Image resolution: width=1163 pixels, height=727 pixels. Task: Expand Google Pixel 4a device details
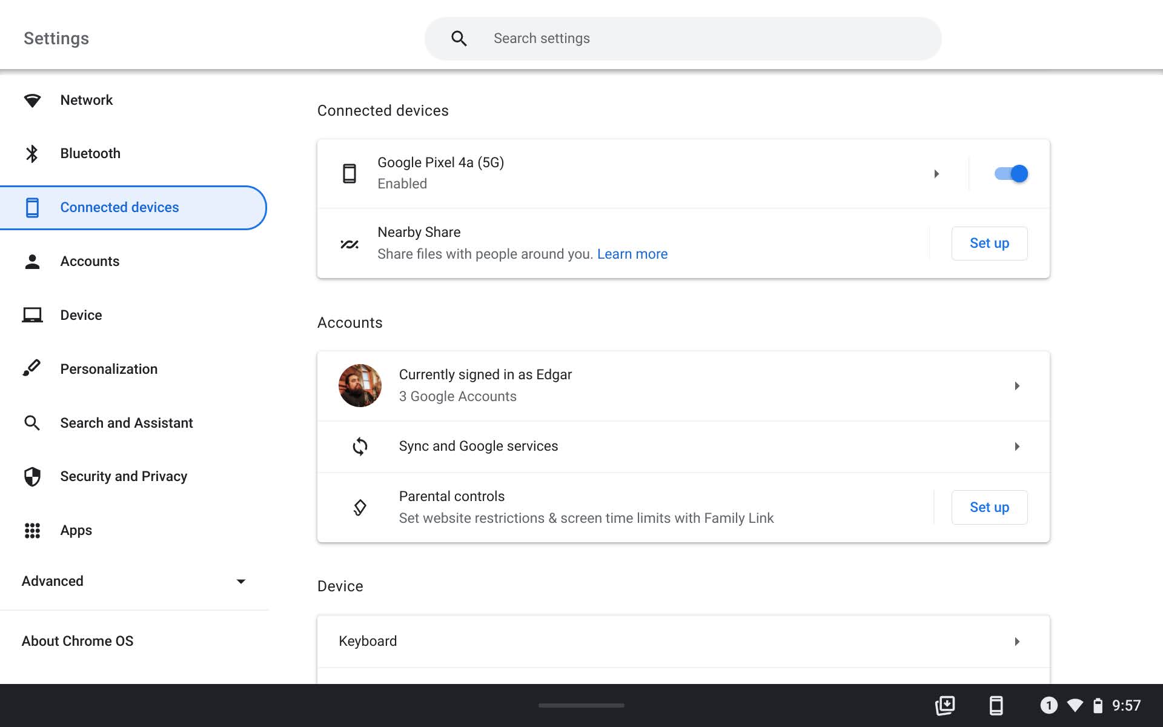point(936,173)
